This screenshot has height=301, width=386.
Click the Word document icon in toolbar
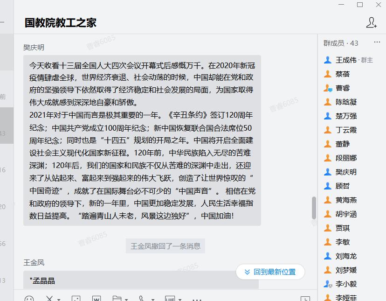pos(96,299)
